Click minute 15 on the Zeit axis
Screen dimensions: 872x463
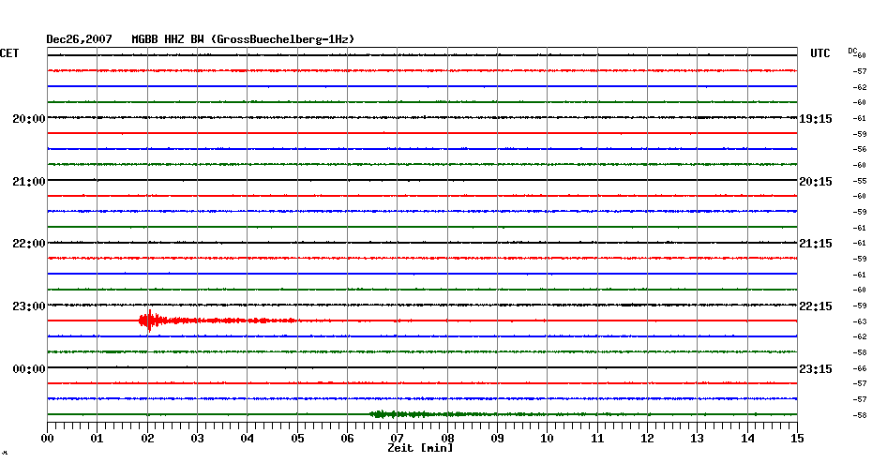click(798, 439)
